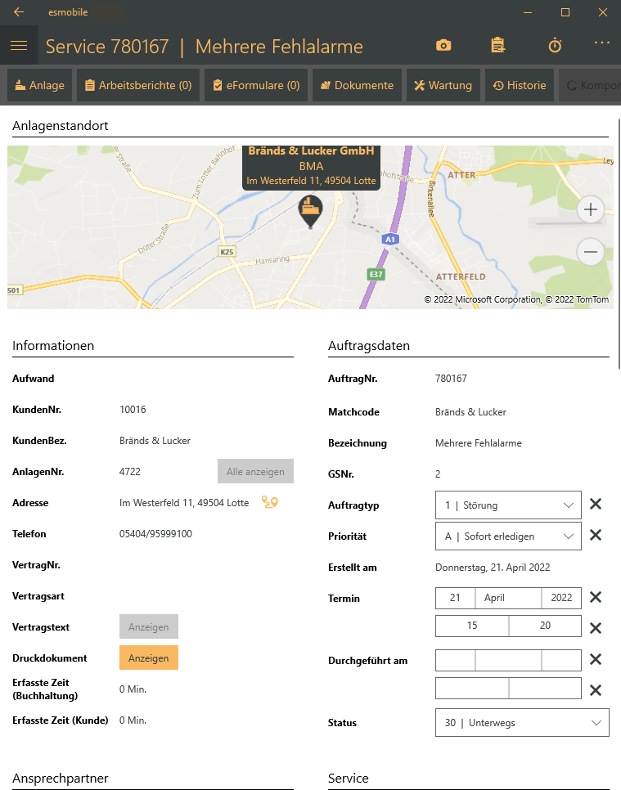Open the hamburger navigation menu
This screenshot has height=790, width=621.
pyautogui.click(x=19, y=45)
